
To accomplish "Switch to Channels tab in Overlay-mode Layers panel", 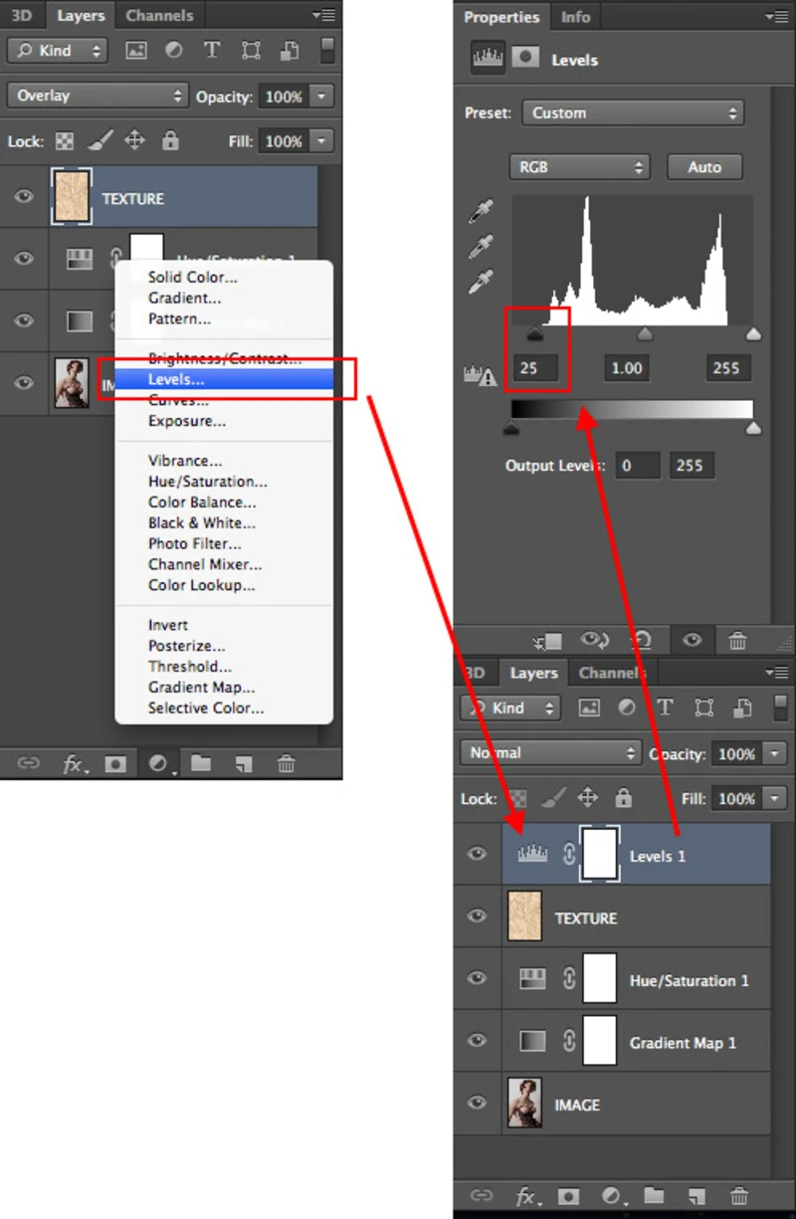I will click(x=159, y=16).
